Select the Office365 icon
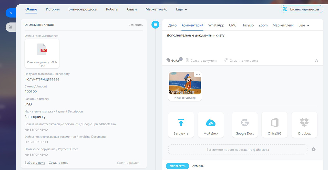 (274, 123)
